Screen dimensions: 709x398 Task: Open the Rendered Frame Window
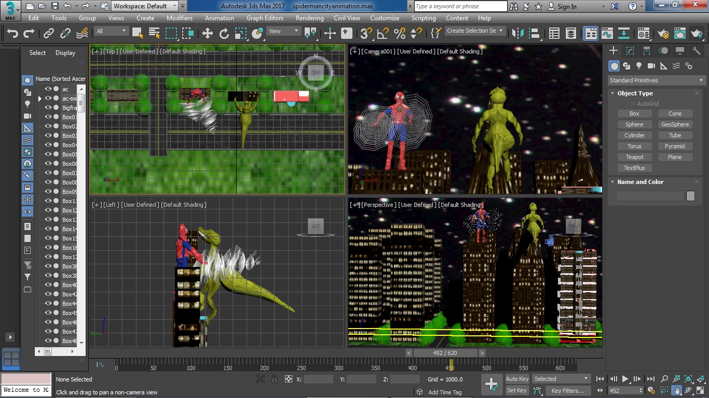click(x=680, y=34)
